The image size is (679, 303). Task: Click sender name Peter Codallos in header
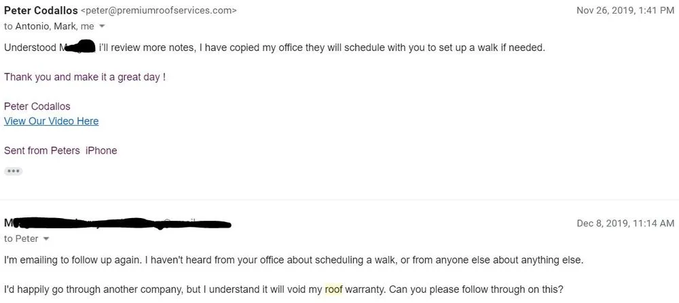[41, 10]
